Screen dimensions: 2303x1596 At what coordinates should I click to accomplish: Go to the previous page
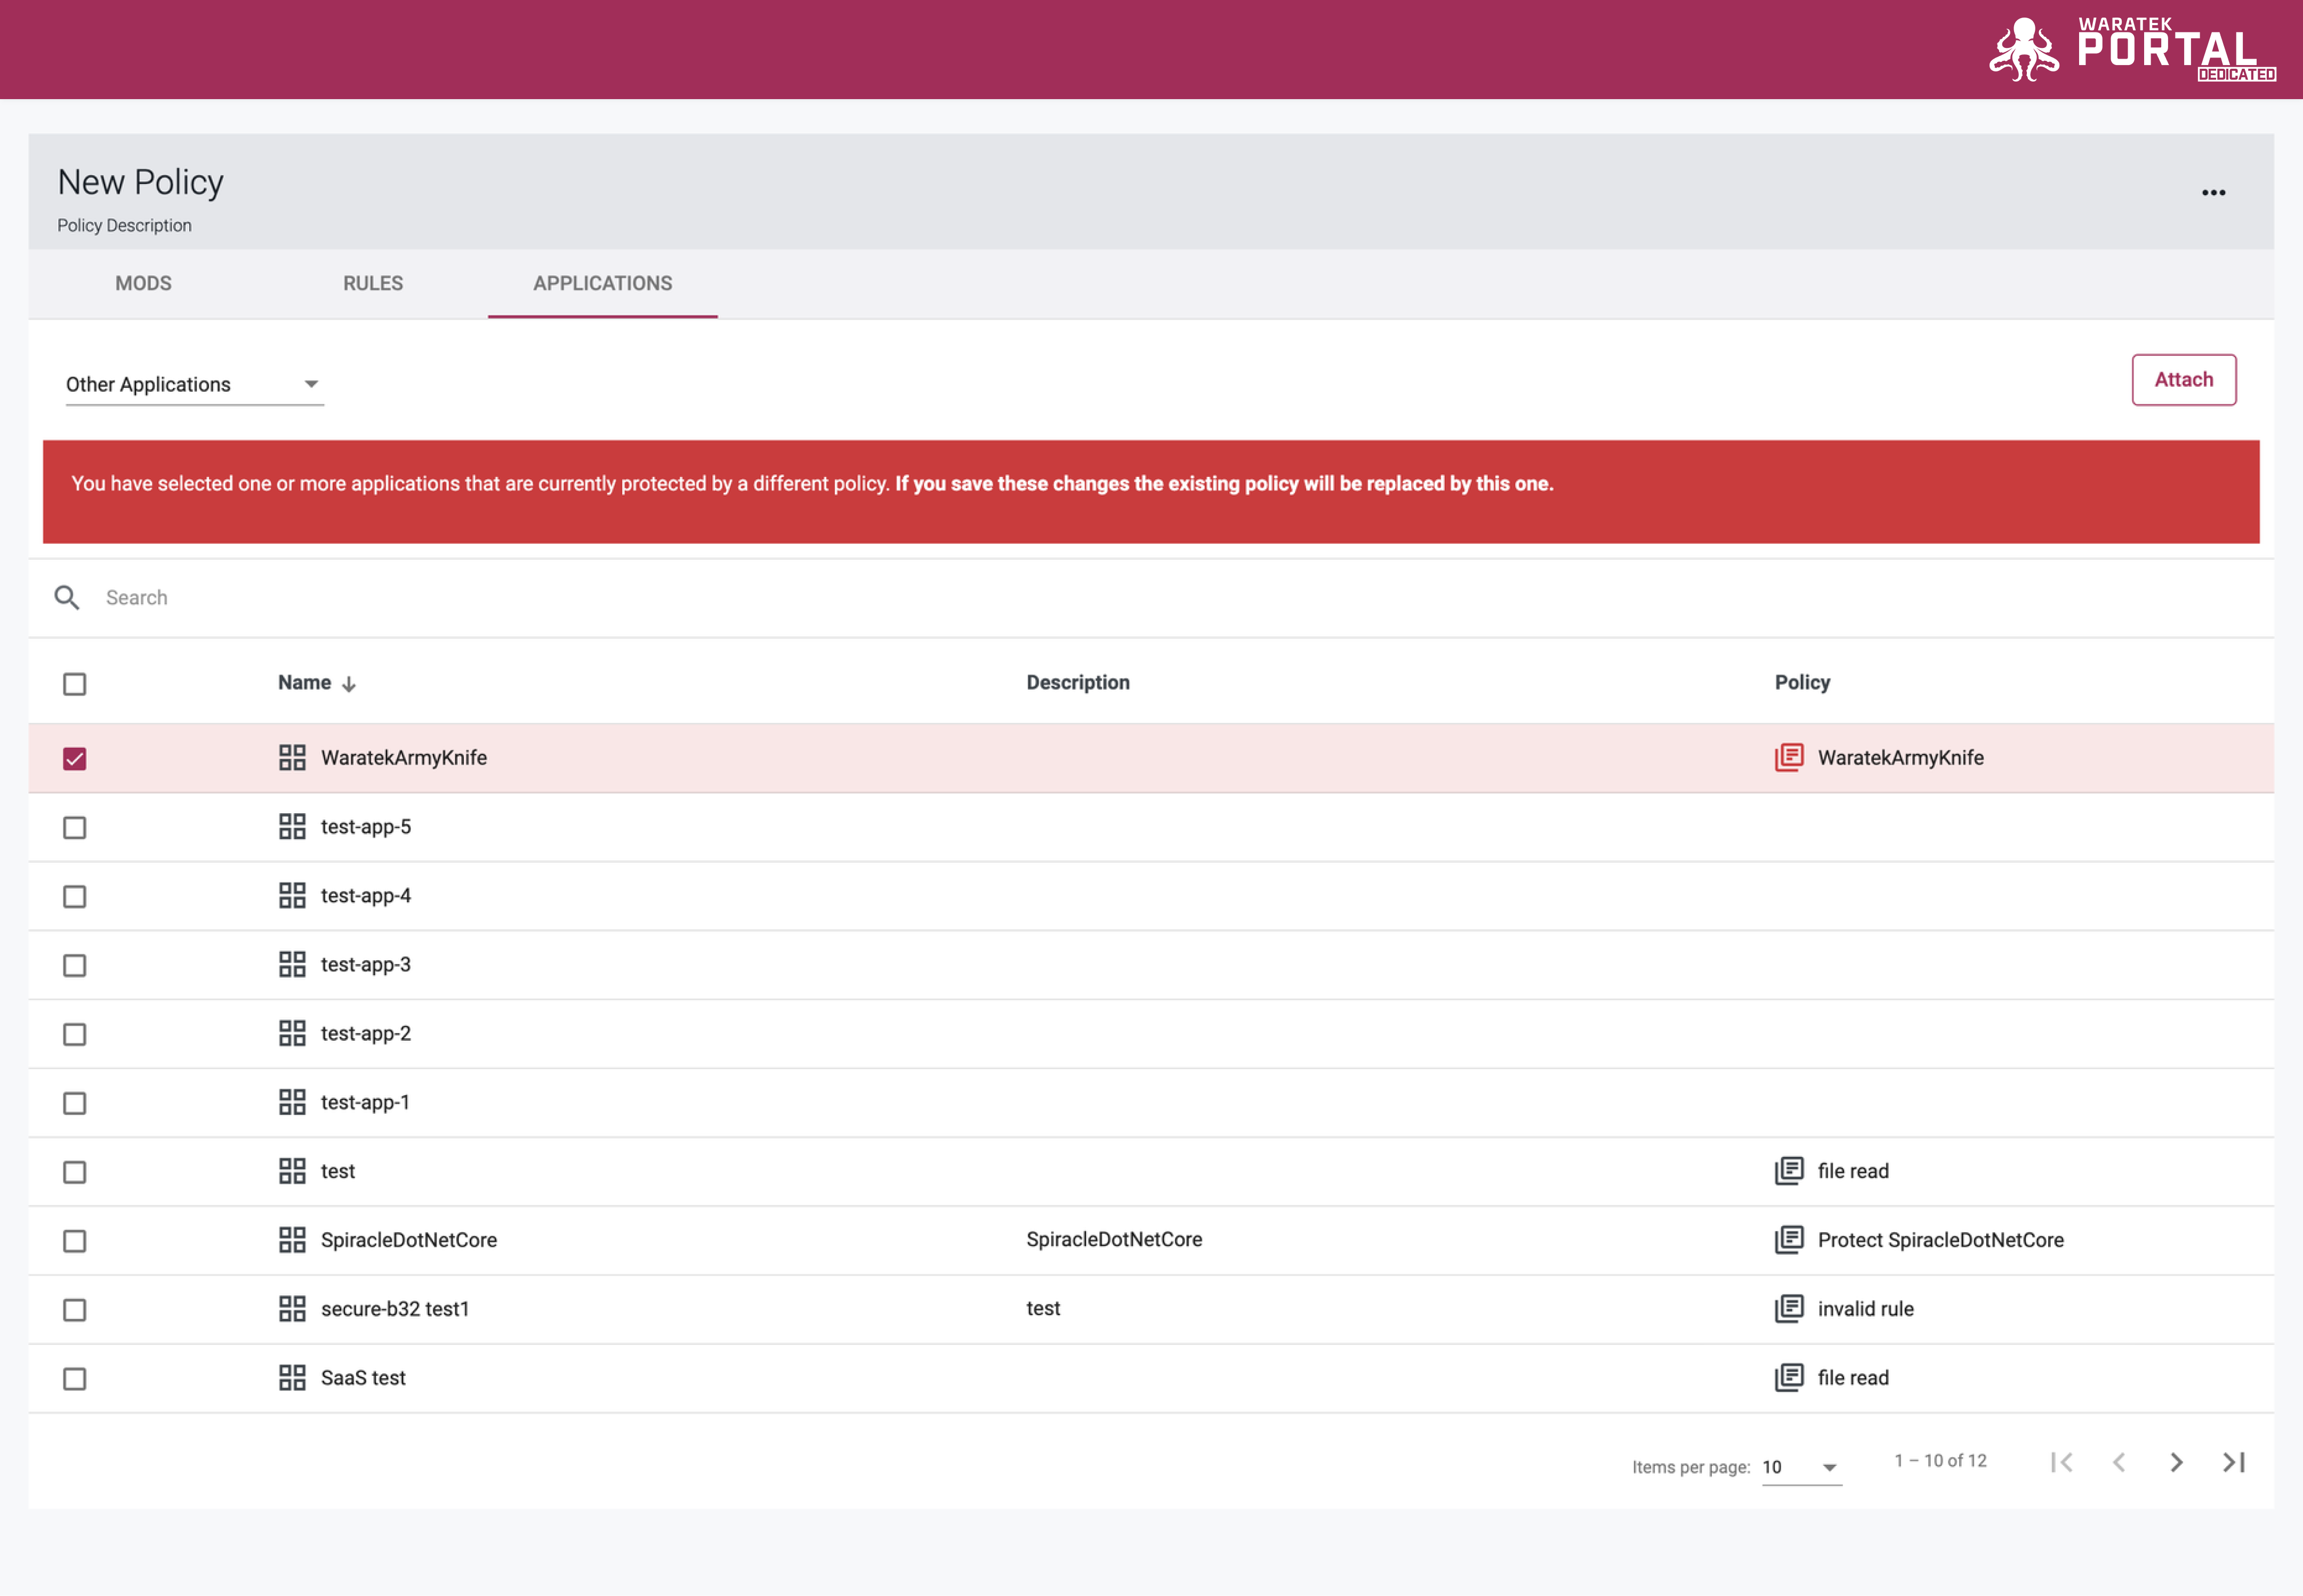pos(2119,1463)
